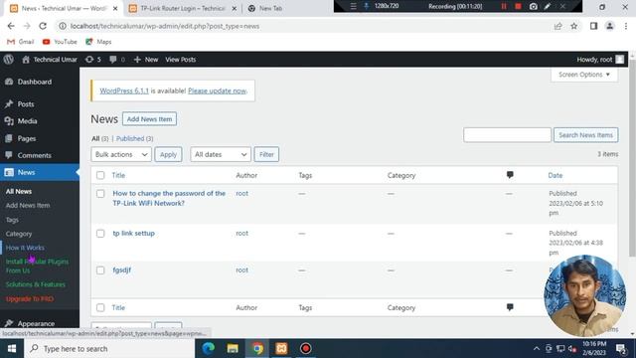Filter by Published (3) posts
The image size is (636, 358).
click(x=135, y=139)
